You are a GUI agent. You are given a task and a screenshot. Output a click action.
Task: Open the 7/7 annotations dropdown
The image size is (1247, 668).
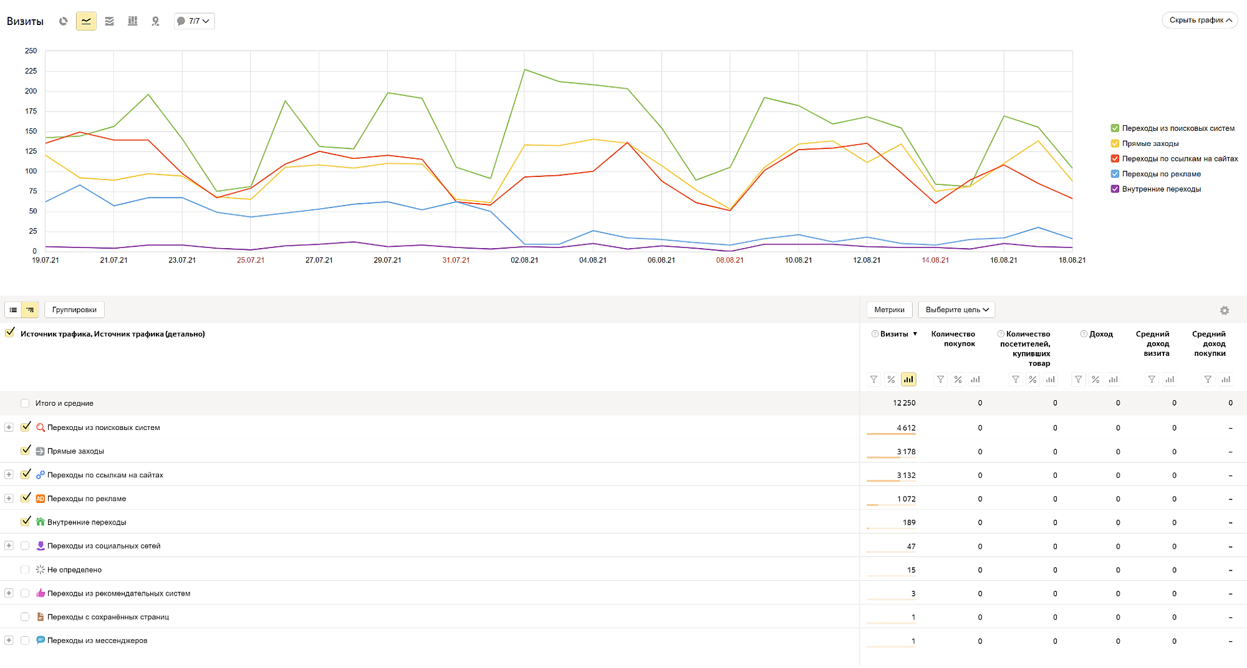[x=194, y=21]
